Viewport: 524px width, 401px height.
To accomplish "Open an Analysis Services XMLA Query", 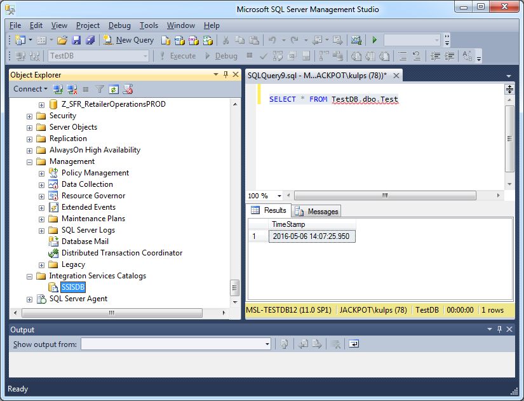I will [x=208, y=40].
